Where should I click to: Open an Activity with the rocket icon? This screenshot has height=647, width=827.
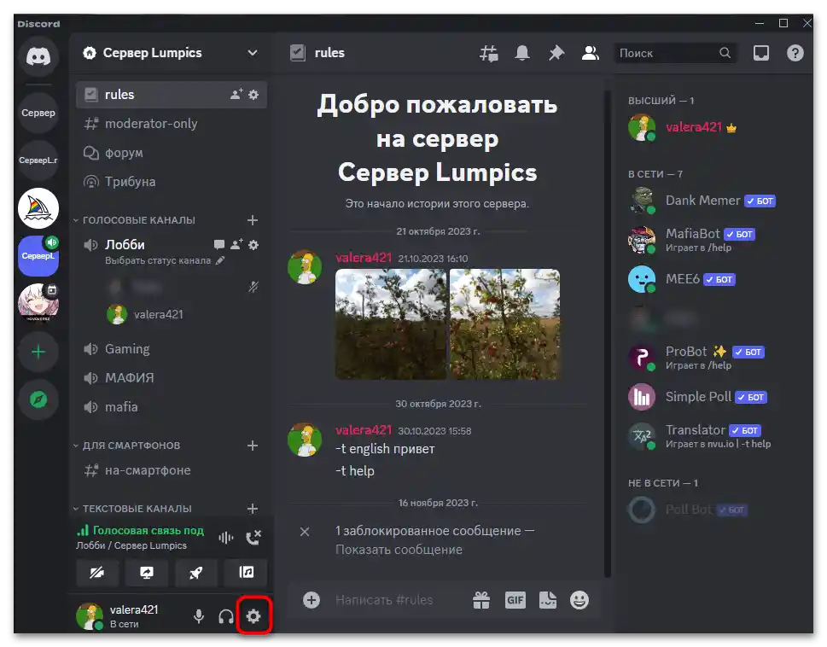pyautogui.click(x=195, y=573)
